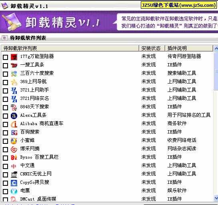This screenshot has width=218, height=205.
Task: Select the 传奇网游登陆器 description text
Action: click(x=184, y=56)
